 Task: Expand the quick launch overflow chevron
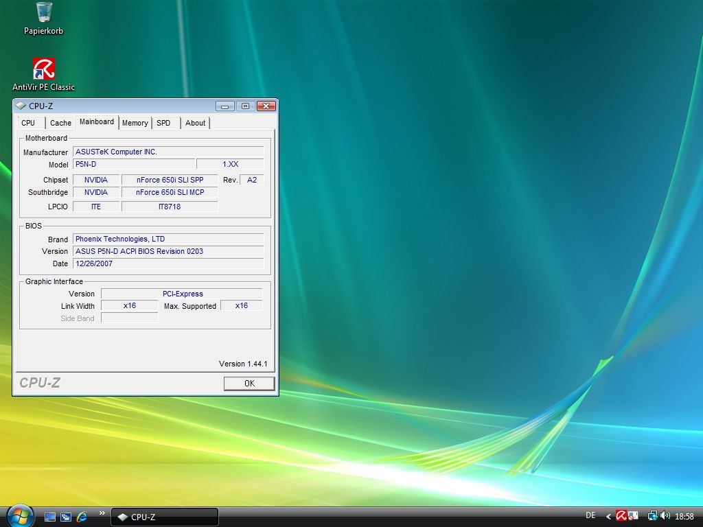pos(102,513)
